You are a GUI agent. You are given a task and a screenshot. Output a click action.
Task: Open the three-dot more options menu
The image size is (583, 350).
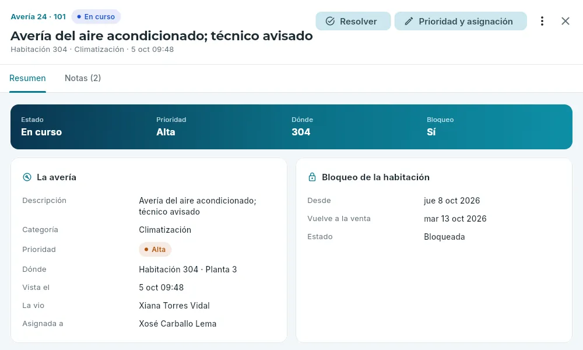[542, 21]
